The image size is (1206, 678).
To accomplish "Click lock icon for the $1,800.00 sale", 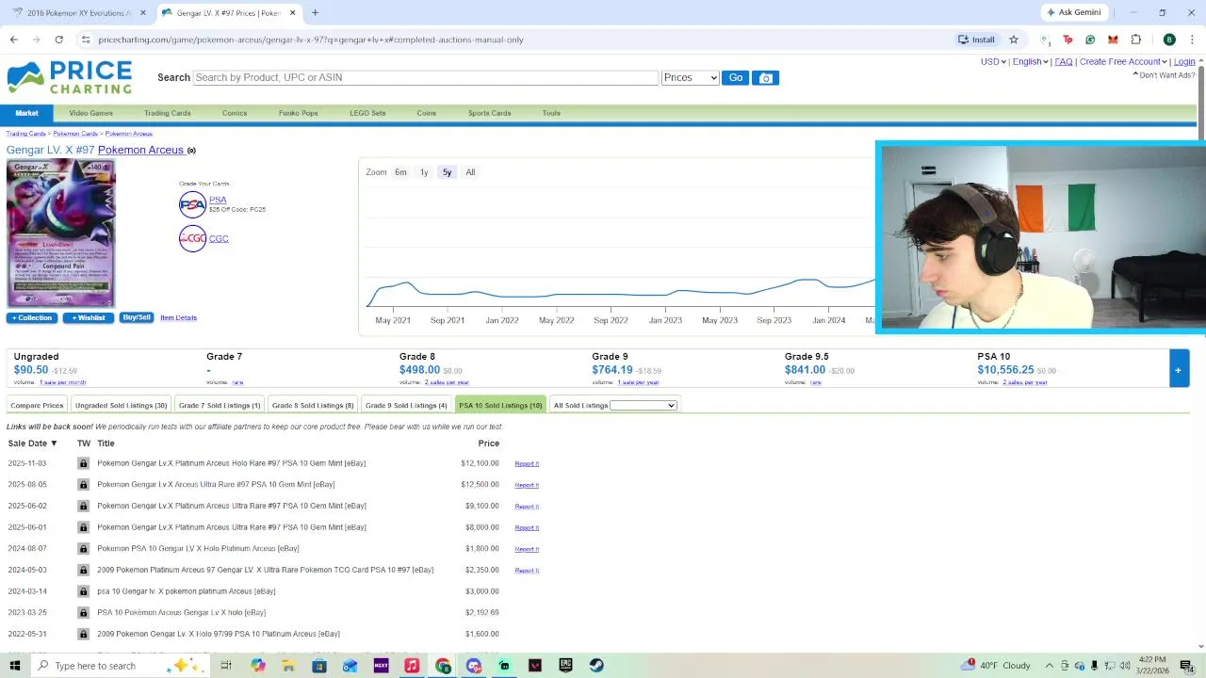I will click(x=83, y=549).
